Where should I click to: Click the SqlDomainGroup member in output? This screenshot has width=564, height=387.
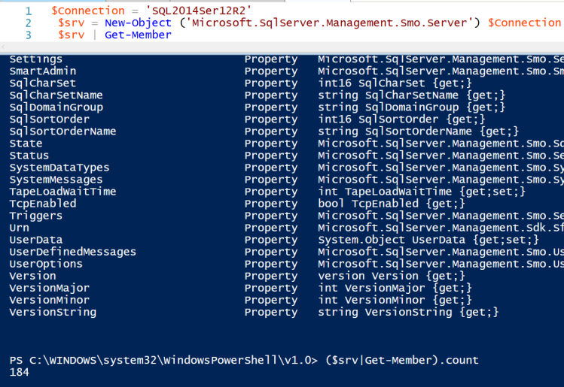[x=56, y=107]
